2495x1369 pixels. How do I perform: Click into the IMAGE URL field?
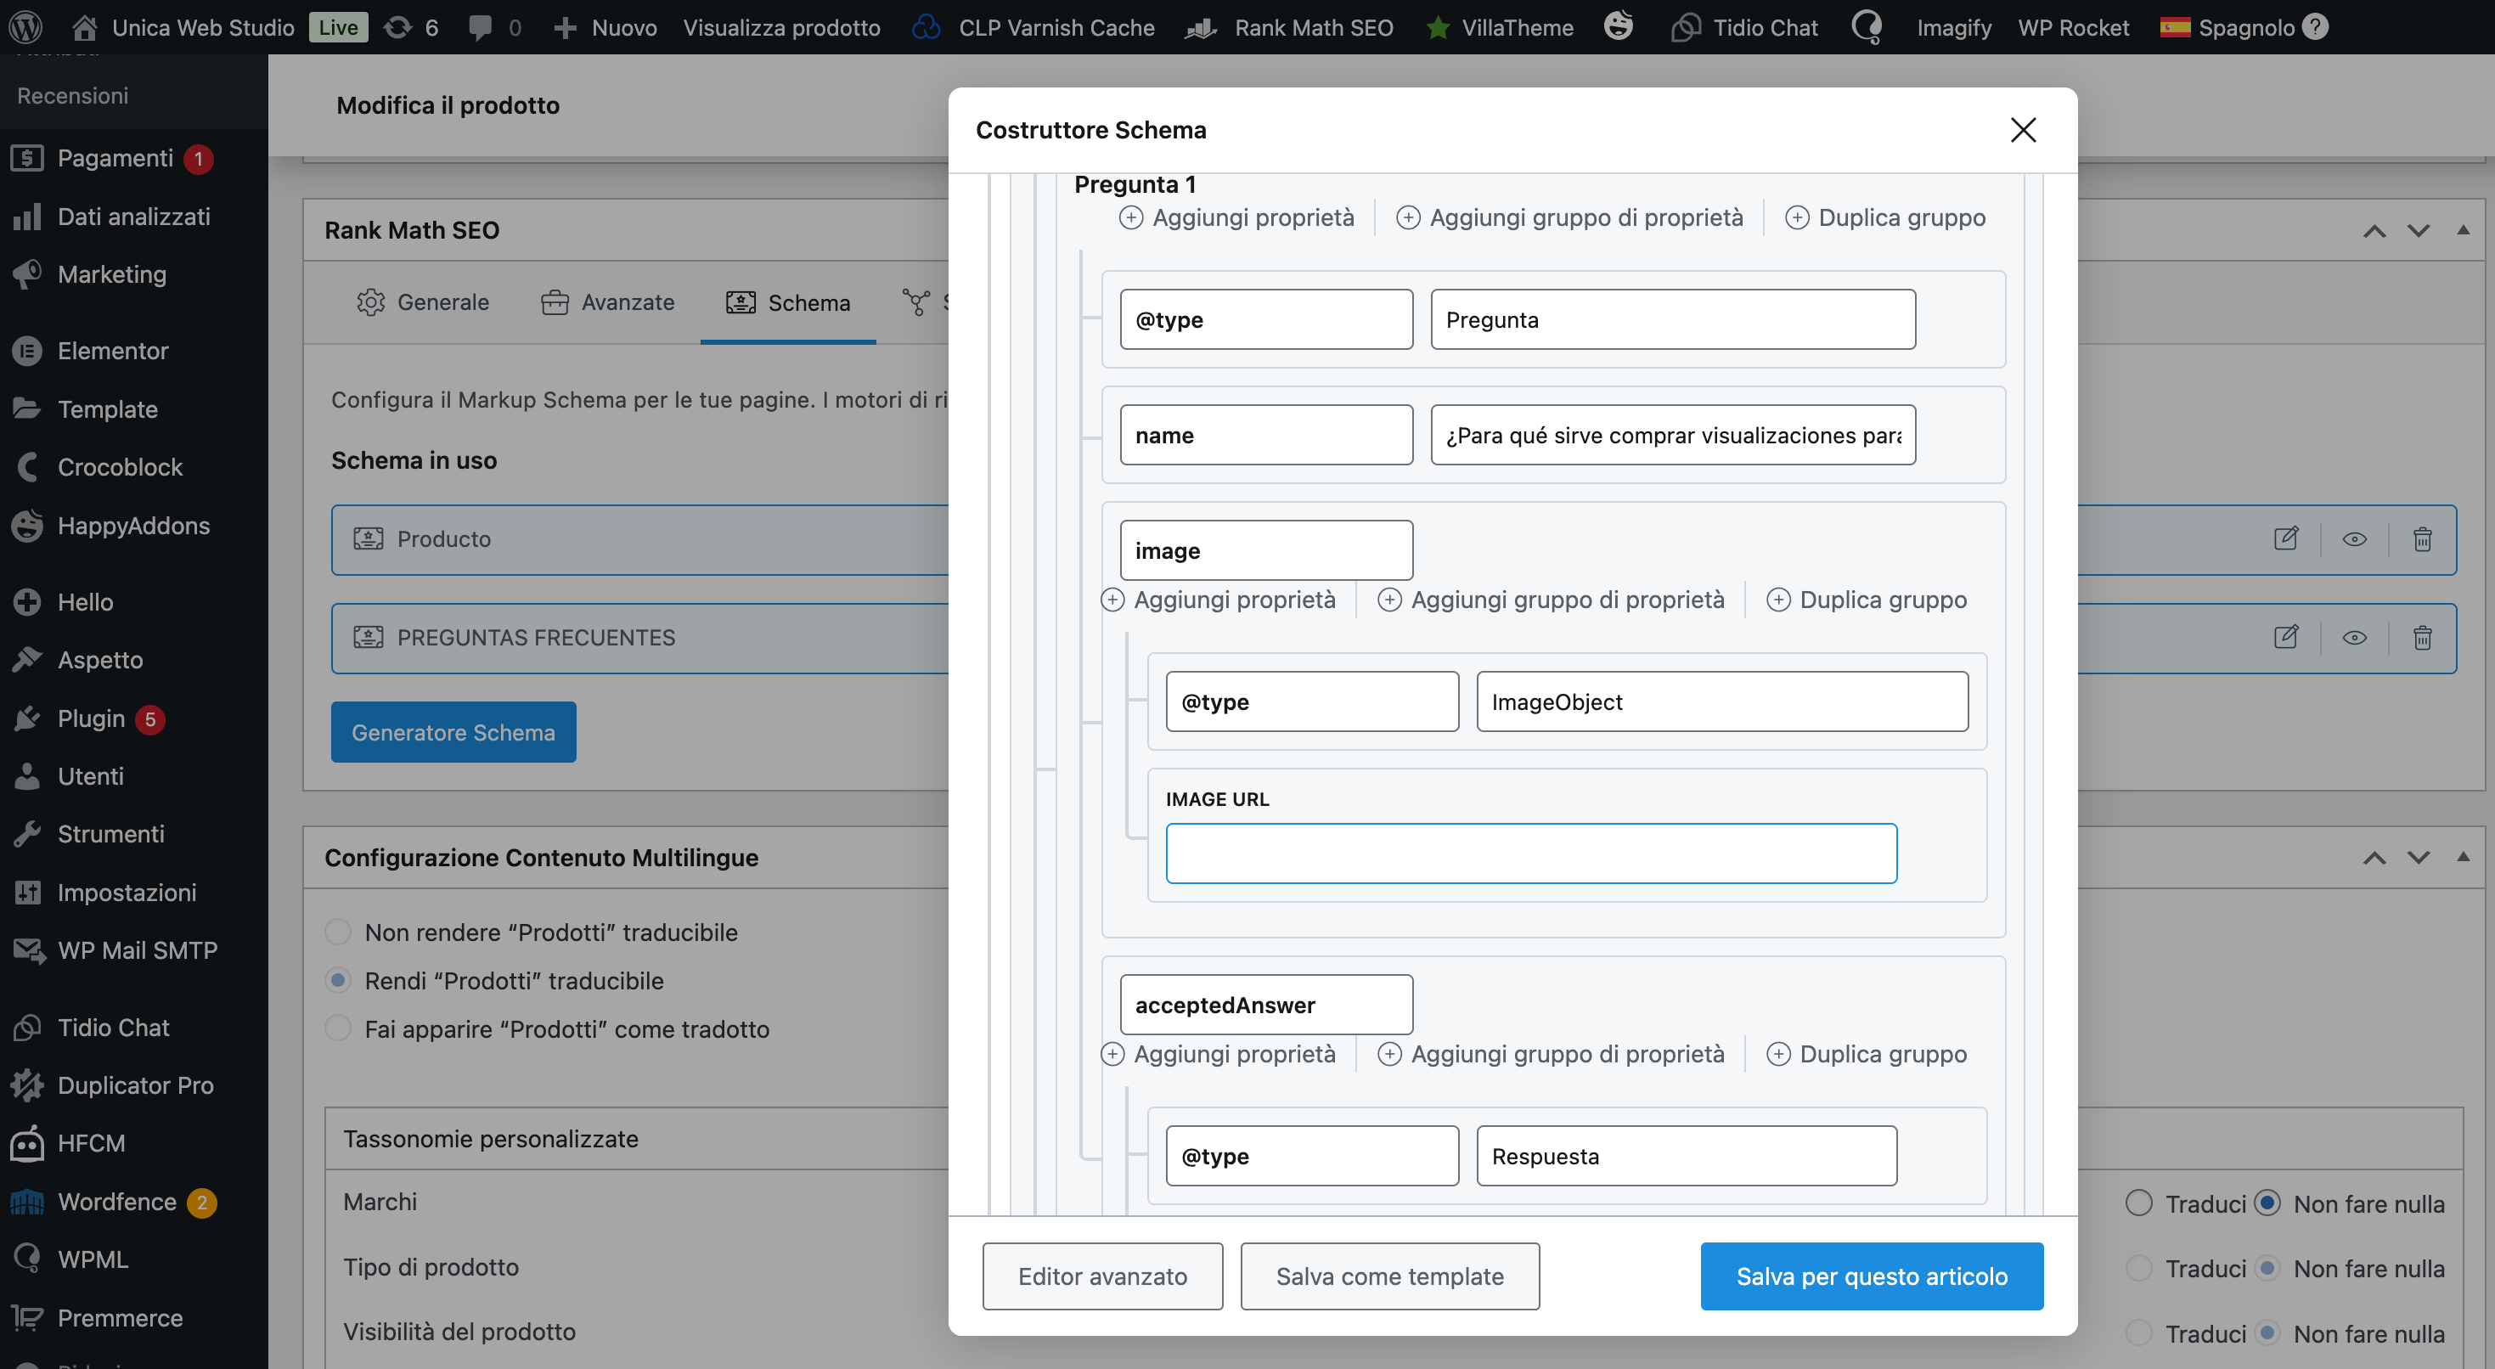tap(1530, 854)
